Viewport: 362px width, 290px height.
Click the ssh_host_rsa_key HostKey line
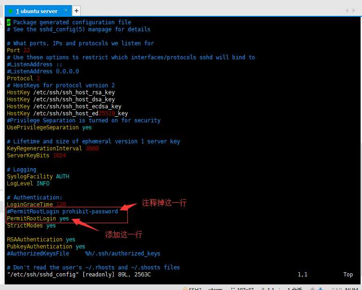pos(61,92)
